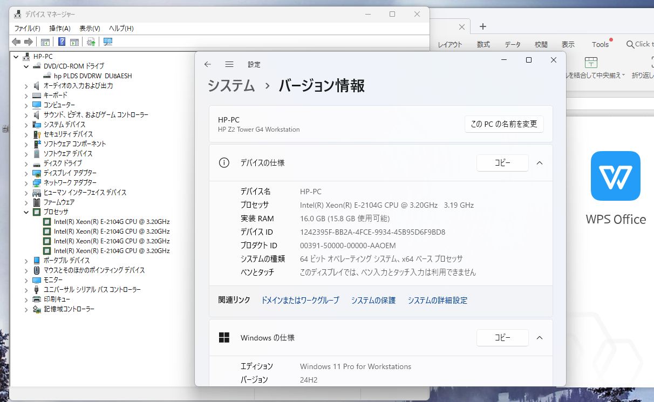Click the ユニバーサル シリアル バス コントローラー USB icon
The height and width of the screenshot is (402, 654).
[x=37, y=289]
